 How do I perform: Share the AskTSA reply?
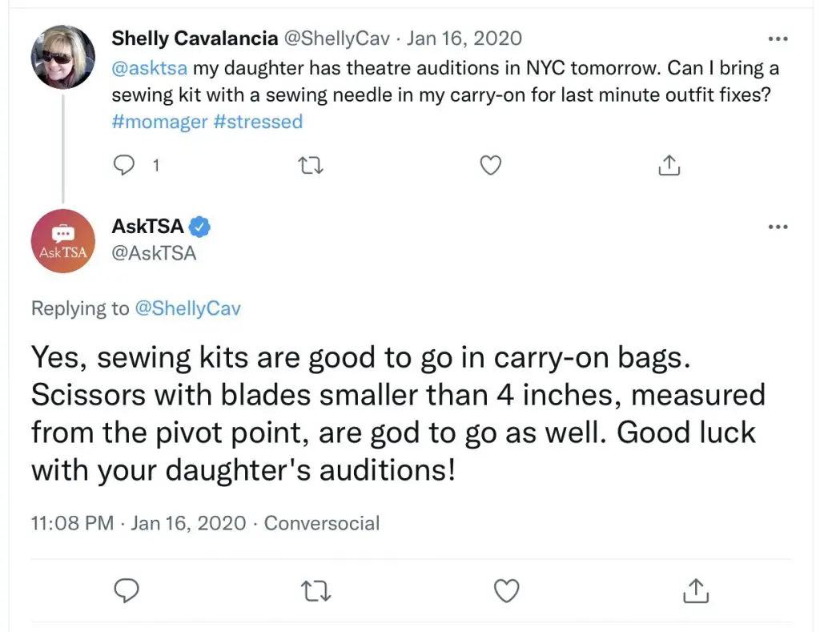[x=696, y=590]
